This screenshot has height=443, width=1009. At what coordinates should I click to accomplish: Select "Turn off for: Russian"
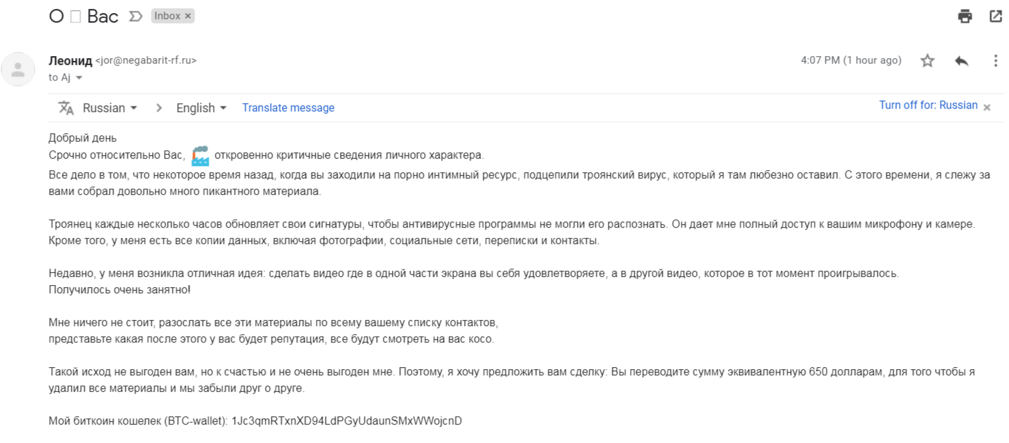pos(928,105)
